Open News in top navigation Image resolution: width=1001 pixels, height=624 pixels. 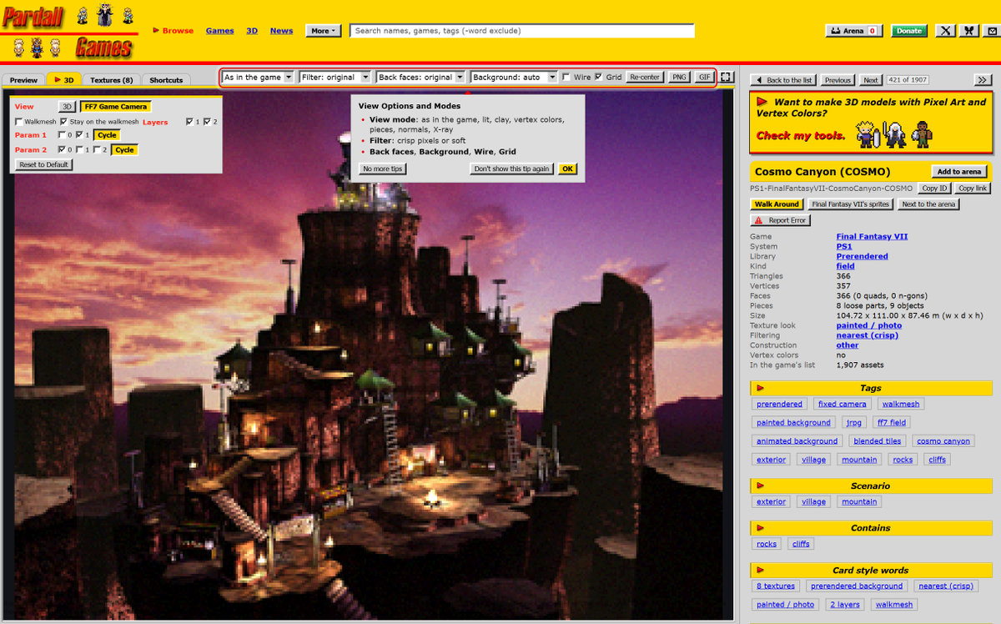(281, 31)
